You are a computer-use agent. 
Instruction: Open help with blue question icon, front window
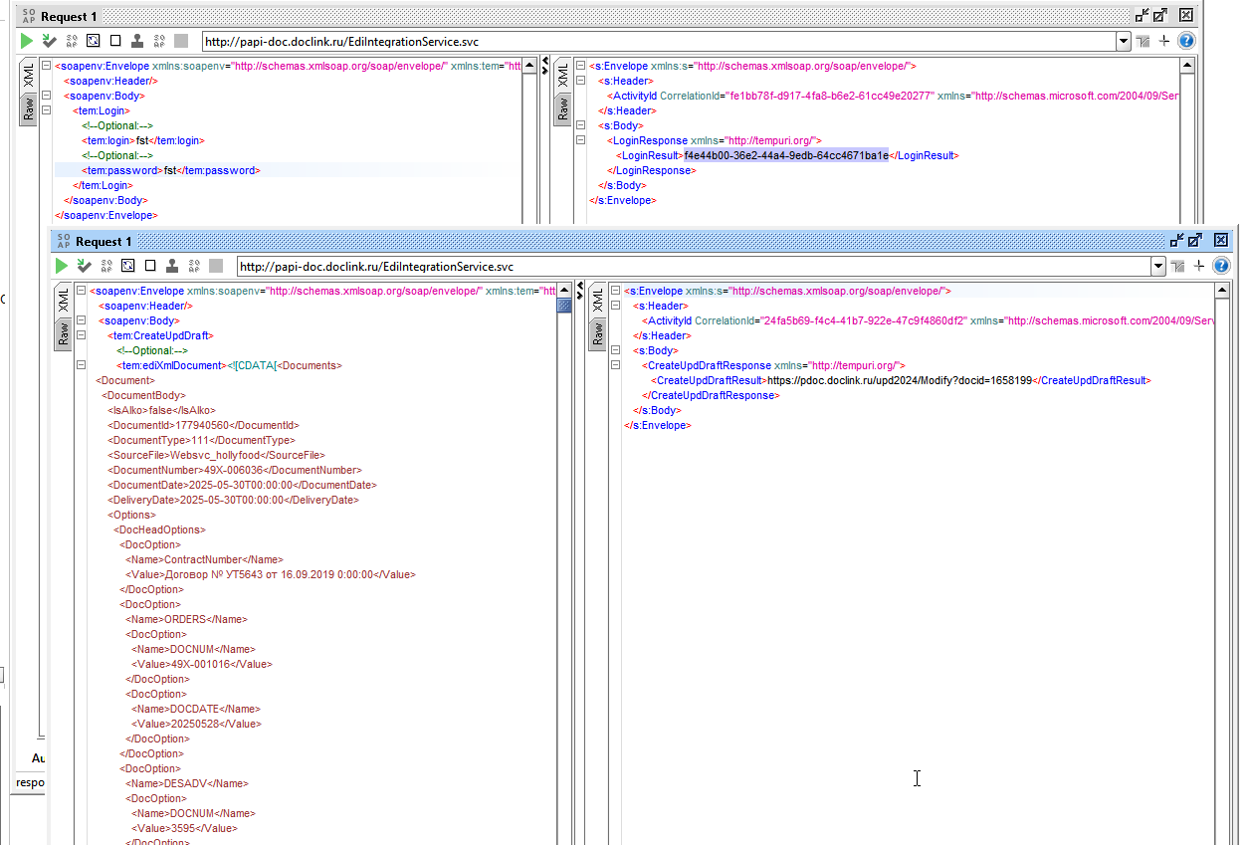1221,266
